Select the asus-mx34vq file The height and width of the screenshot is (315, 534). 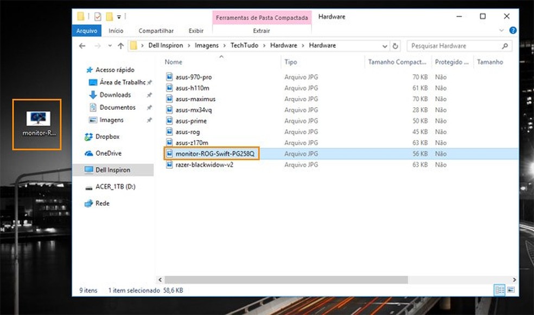[193, 110]
